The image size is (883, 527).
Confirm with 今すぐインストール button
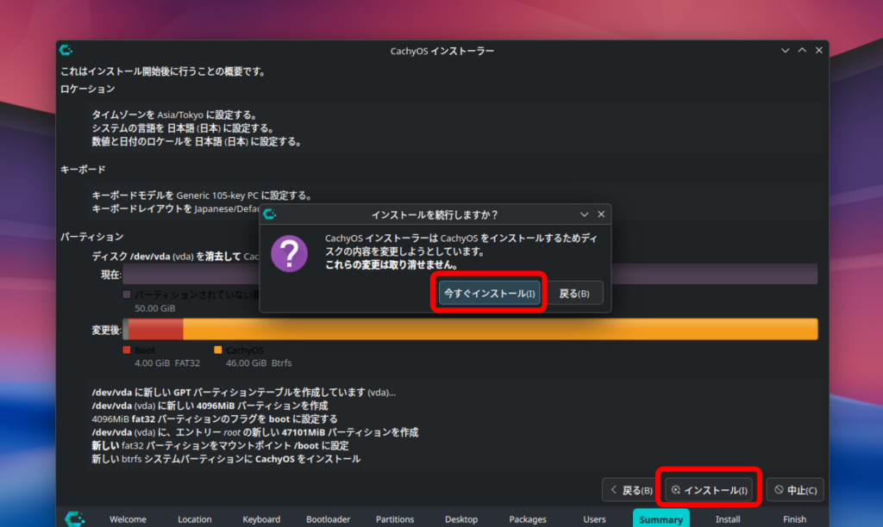[x=490, y=293]
